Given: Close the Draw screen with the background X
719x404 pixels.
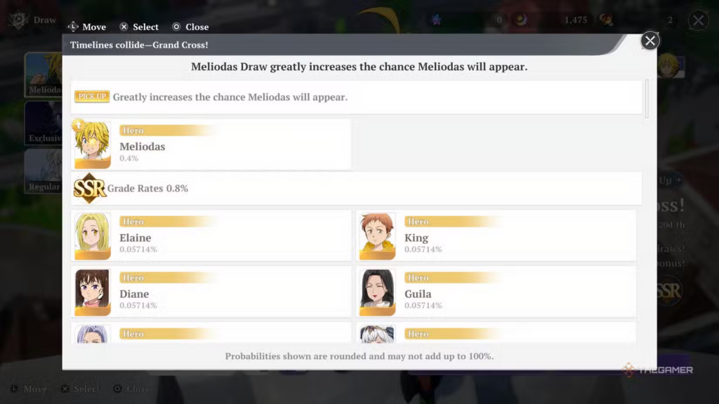Looking at the screenshot, I should 698,20.
